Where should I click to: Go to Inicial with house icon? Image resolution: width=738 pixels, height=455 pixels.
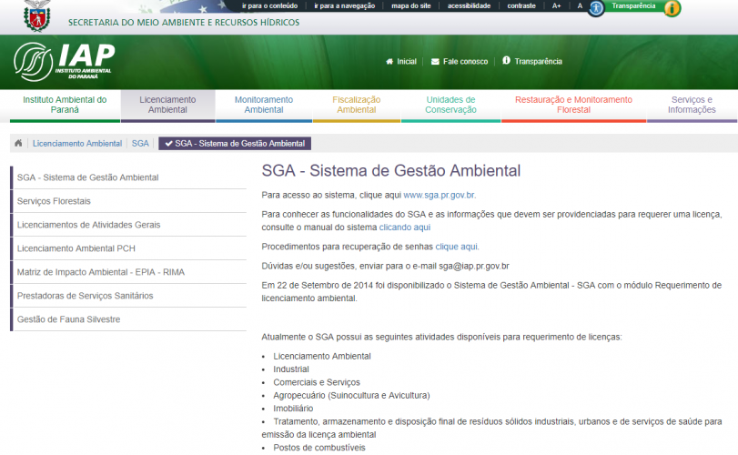pos(400,62)
